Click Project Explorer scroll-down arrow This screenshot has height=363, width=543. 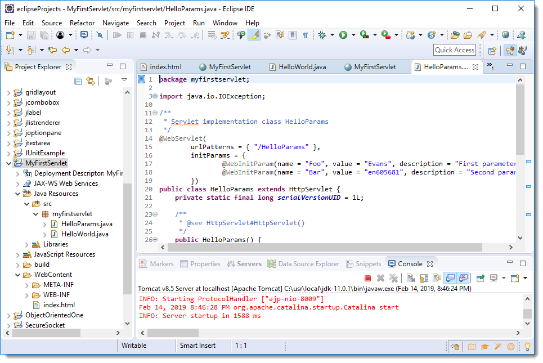(127, 324)
